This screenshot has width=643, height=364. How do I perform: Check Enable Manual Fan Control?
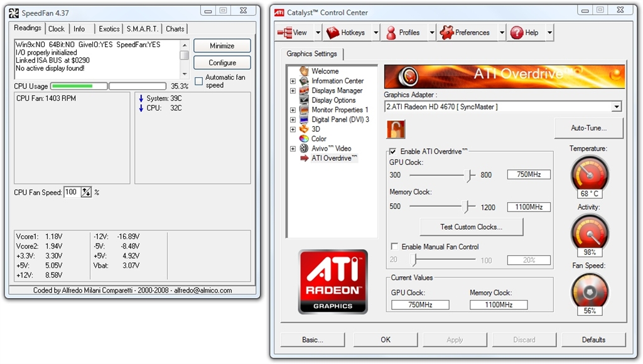394,247
